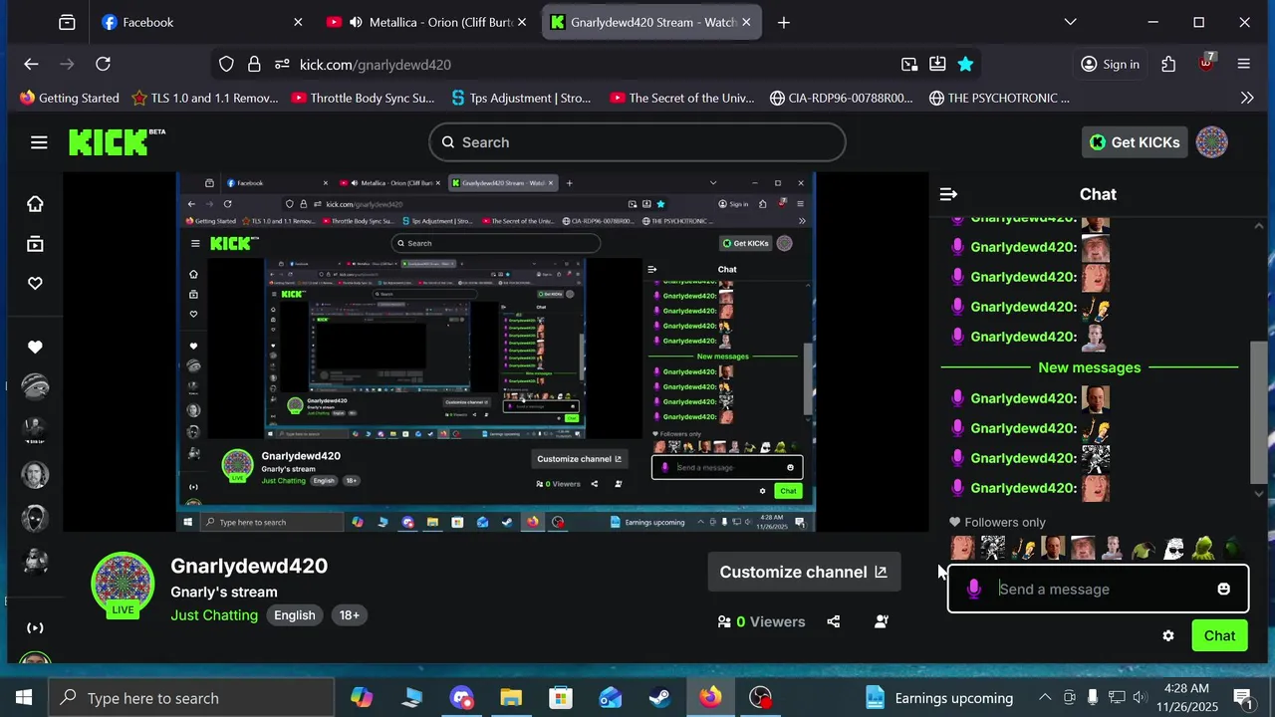The image size is (1275, 717).
Task: Select the solid heart sidebar icon
Action: (x=35, y=348)
